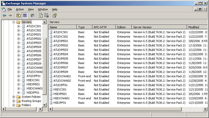This screenshot has width=209, height=118.
Task: Click the ATLEXCS01 server icon in list
Action: coord(51,32)
